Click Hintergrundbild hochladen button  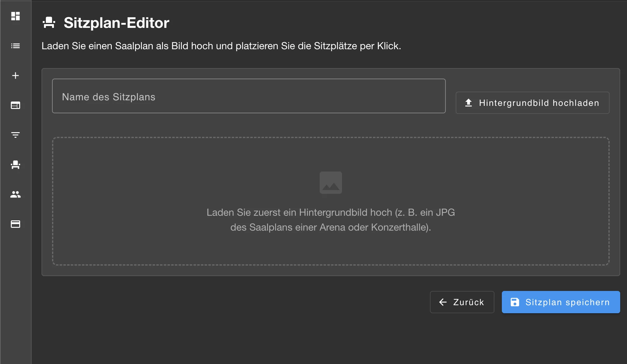point(533,103)
